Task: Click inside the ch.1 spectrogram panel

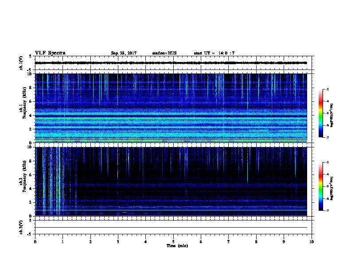Action: pos(171,108)
